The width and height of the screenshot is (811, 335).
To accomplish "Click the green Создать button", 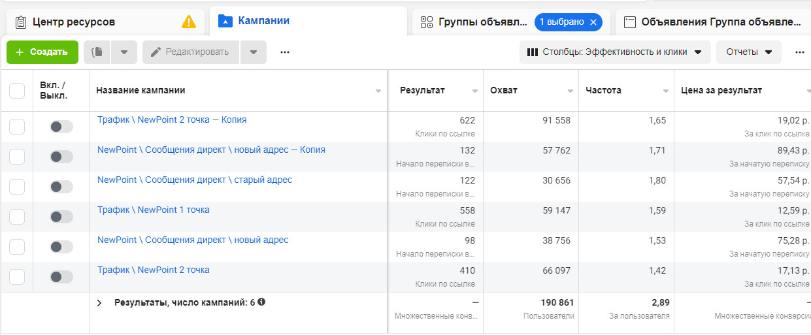I will (x=42, y=52).
